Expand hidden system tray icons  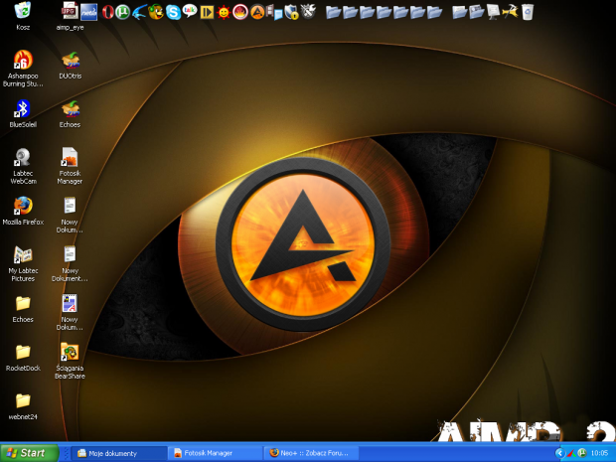pos(559,453)
